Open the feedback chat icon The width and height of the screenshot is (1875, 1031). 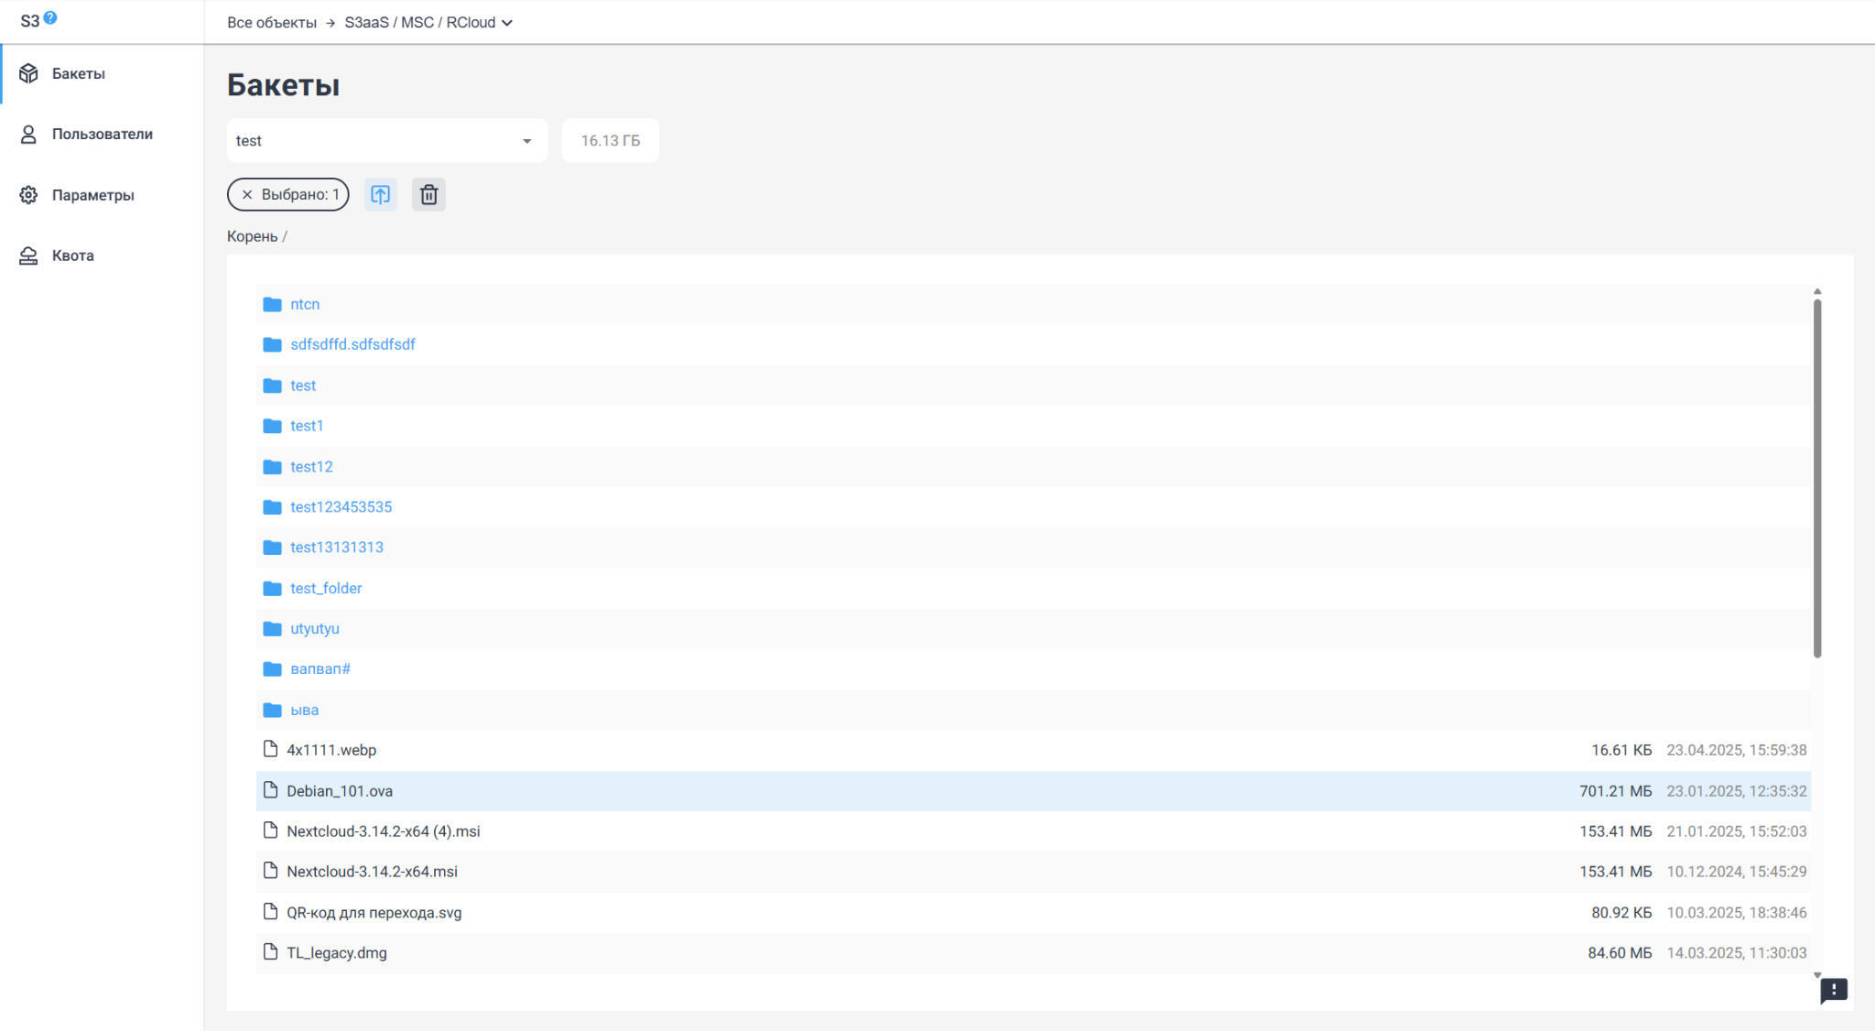(x=1833, y=990)
